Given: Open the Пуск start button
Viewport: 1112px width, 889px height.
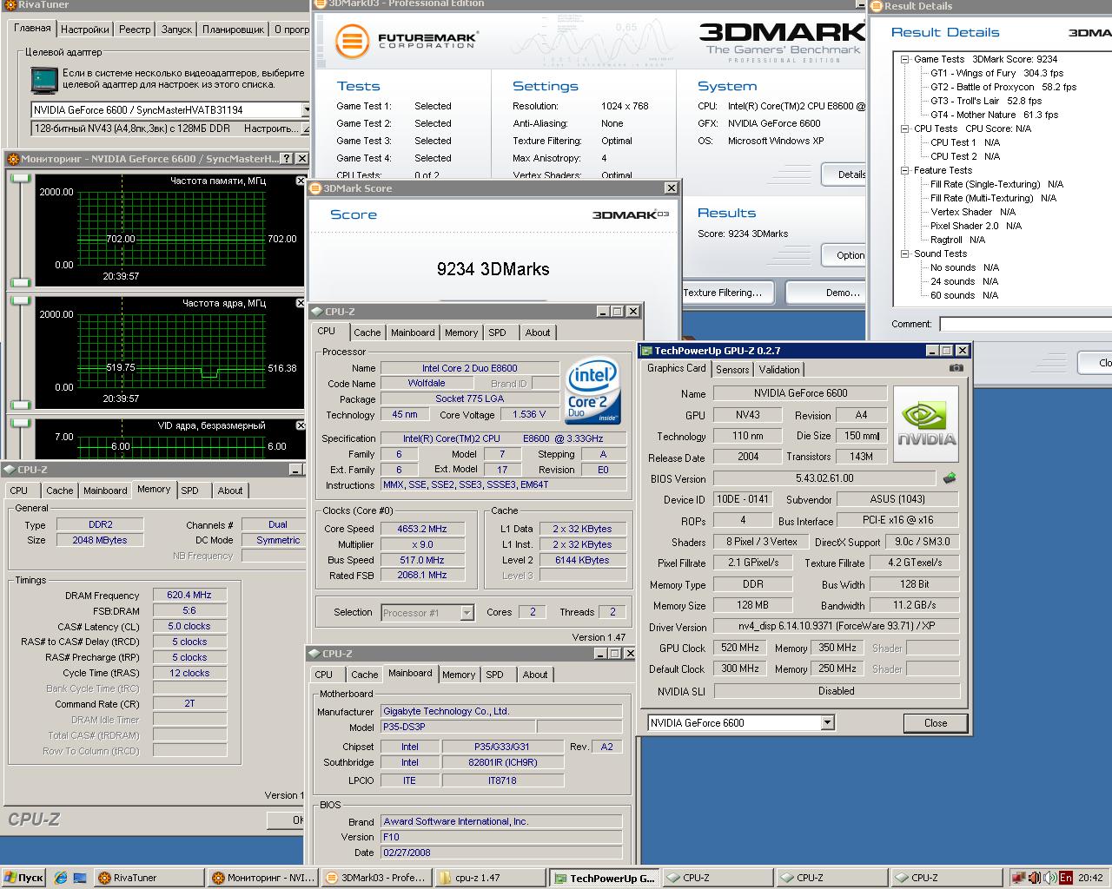Looking at the screenshot, I should 23,878.
